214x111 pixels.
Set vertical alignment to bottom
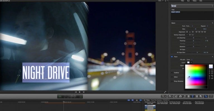tap(193, 35)
